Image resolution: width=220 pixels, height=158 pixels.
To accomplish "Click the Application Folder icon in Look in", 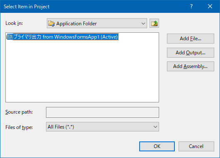I will point(51,24).
